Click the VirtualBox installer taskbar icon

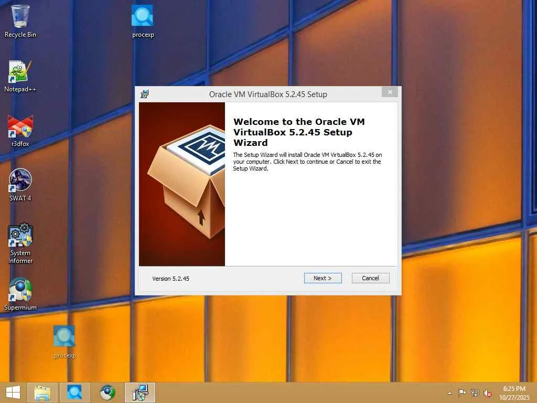click(x=139, y=393)
